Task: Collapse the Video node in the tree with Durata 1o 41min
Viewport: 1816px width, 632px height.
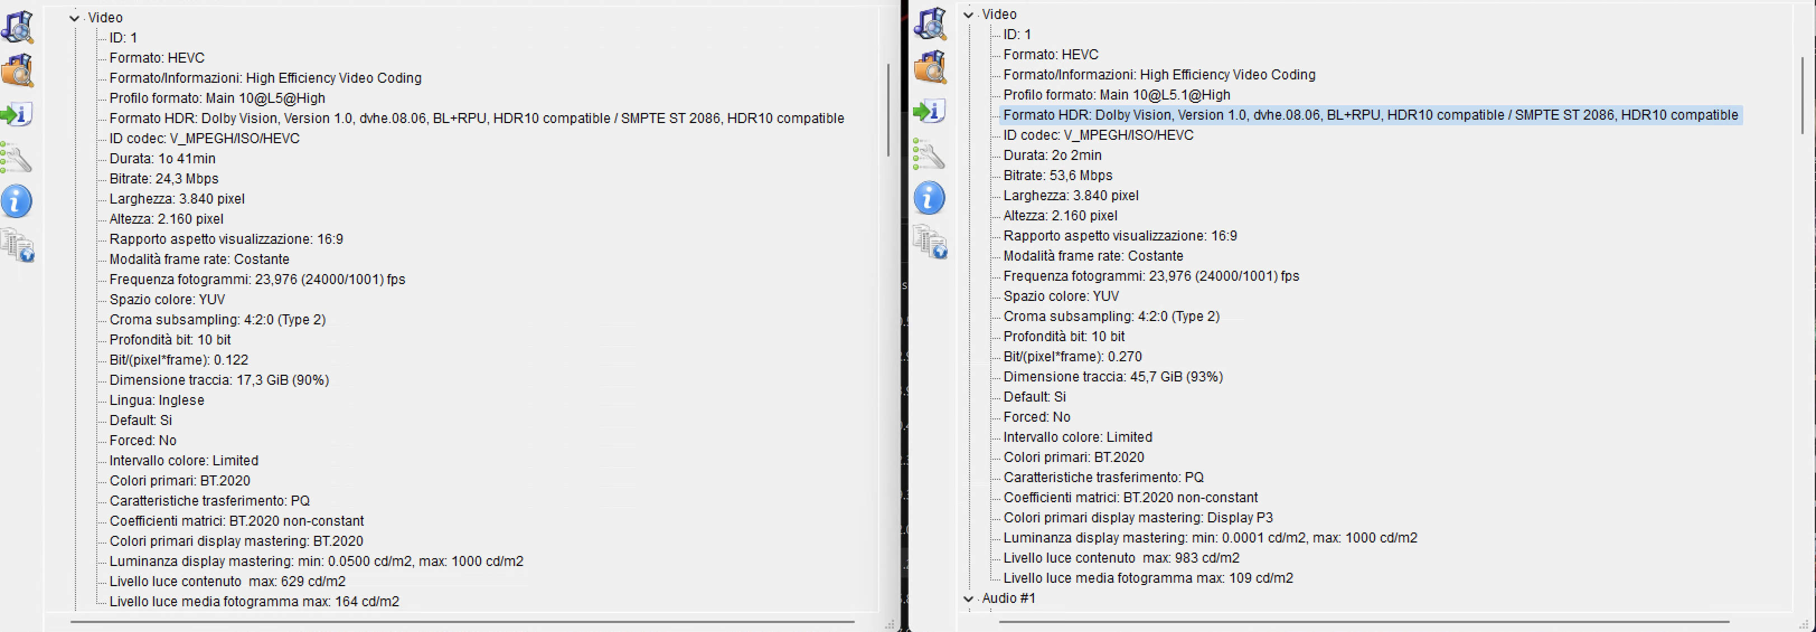Action: click(74, 18)
